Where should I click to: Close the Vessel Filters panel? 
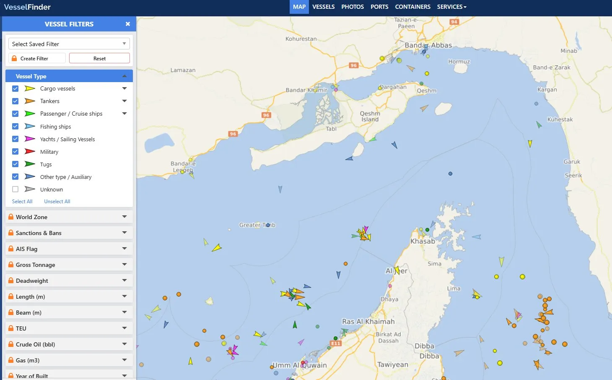128,24
